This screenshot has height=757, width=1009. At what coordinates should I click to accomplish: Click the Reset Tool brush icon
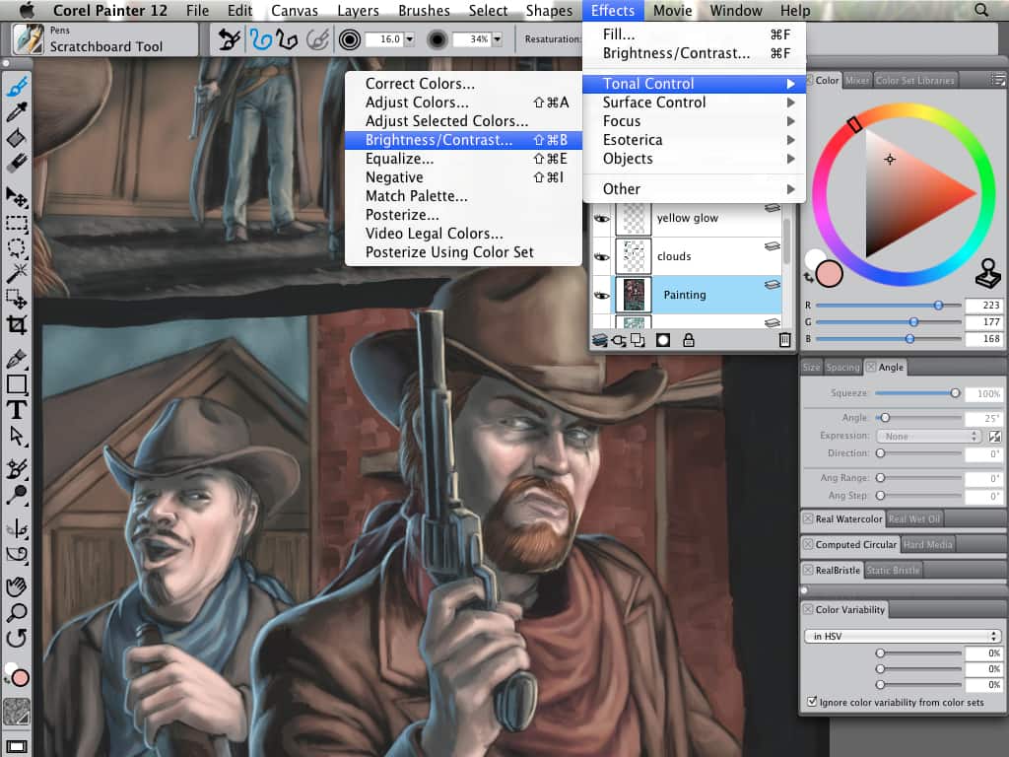[229, 39]
